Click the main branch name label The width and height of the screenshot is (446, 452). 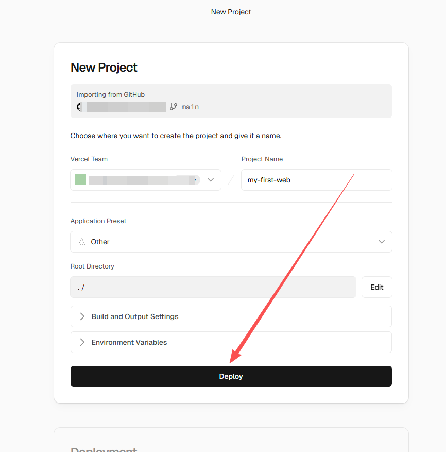[x=190, y=107]
